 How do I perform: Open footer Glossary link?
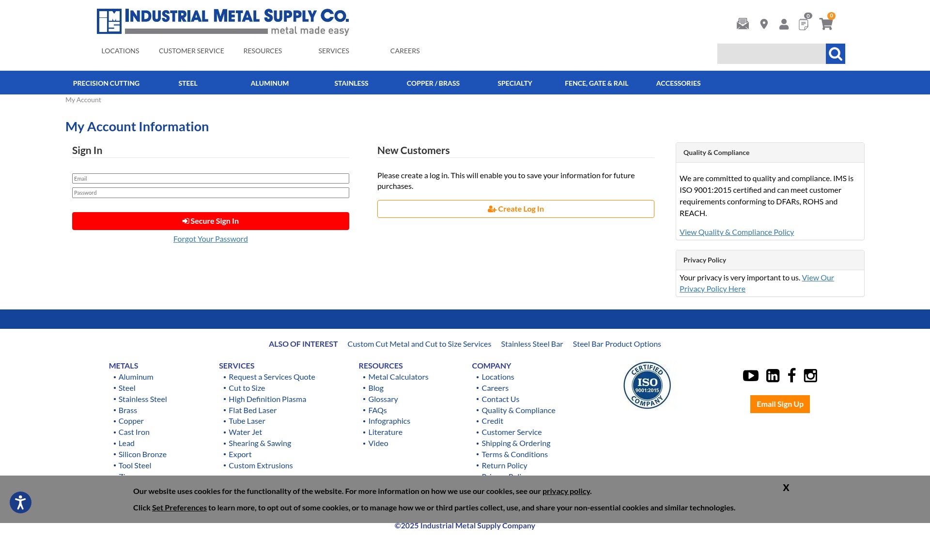pos(383,400)
